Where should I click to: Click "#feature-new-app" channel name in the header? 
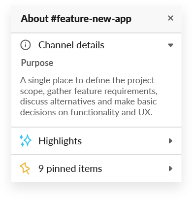click(91, 19)
